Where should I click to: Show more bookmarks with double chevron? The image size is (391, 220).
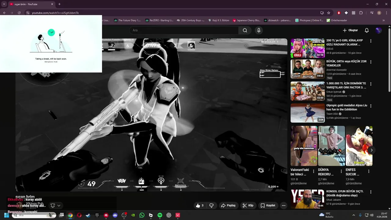pos(384,20)
